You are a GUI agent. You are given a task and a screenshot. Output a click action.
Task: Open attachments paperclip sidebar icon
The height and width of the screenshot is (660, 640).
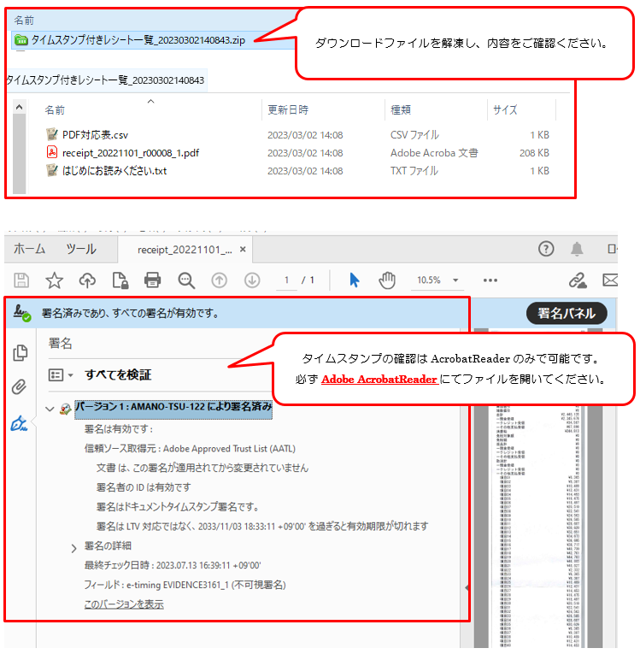(19, 386)
